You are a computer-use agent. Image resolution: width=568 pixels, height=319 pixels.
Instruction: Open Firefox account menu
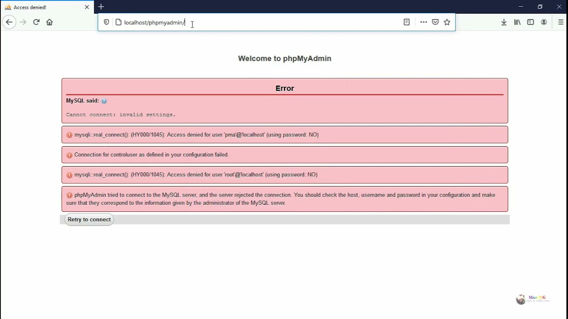[x=544, y=22]
